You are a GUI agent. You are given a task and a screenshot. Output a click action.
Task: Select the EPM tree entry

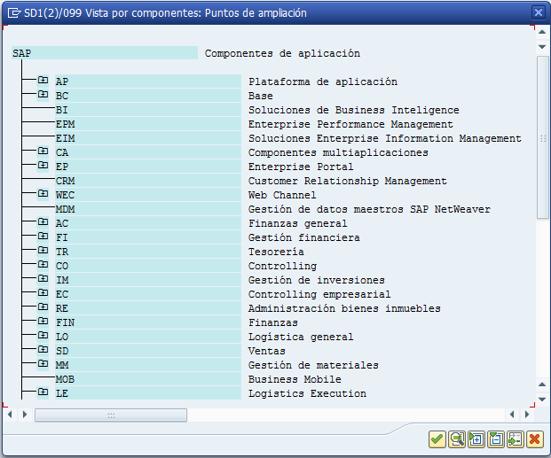(x=148, y=124)
